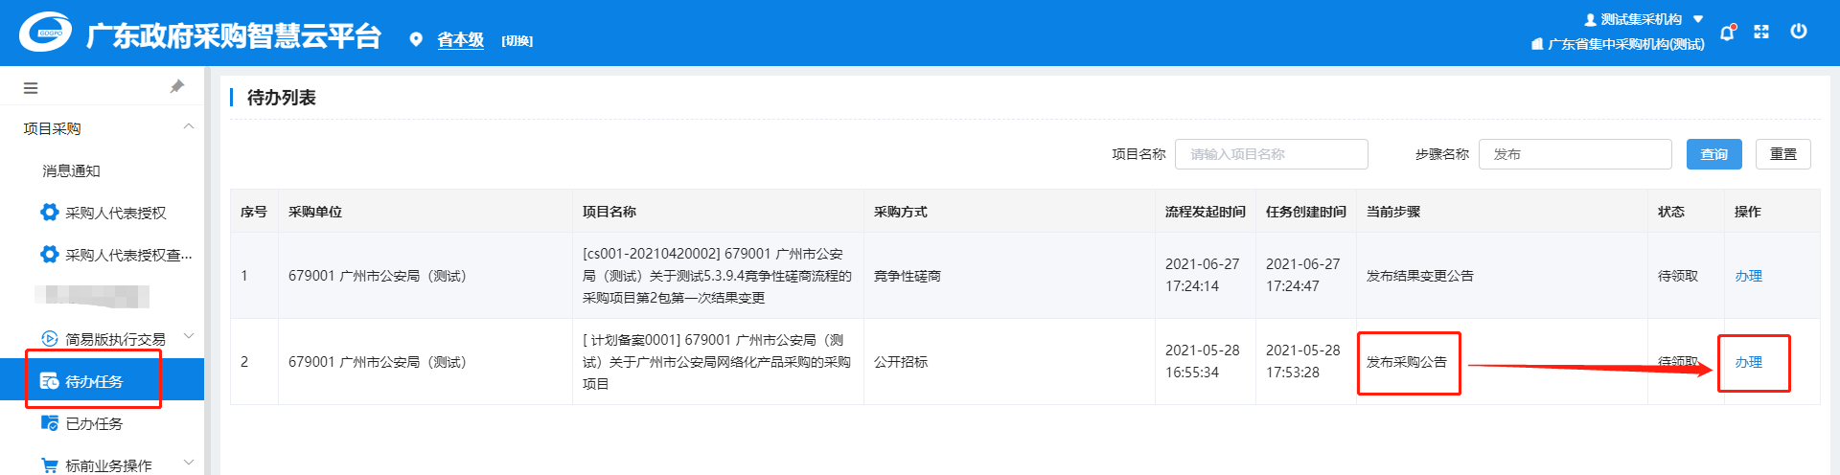Open the 待办任务 menu item
The width and height of the screenshot is (1840, 475).
click(x=94, y=381)
